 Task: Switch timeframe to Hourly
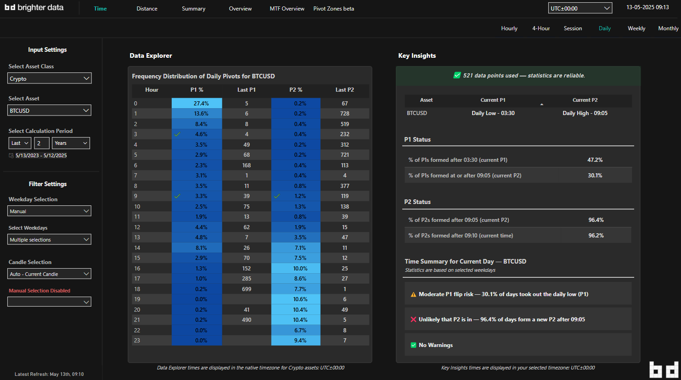509,28
